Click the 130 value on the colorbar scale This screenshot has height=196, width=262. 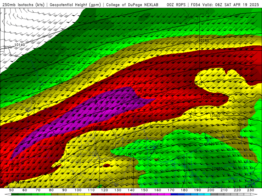(x=118, y=190)
